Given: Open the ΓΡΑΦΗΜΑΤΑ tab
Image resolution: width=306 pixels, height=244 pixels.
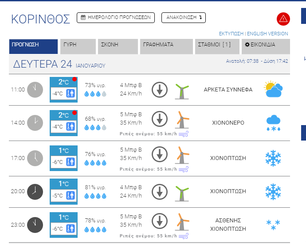Looking at the screenshot, I should click(166, 46).
